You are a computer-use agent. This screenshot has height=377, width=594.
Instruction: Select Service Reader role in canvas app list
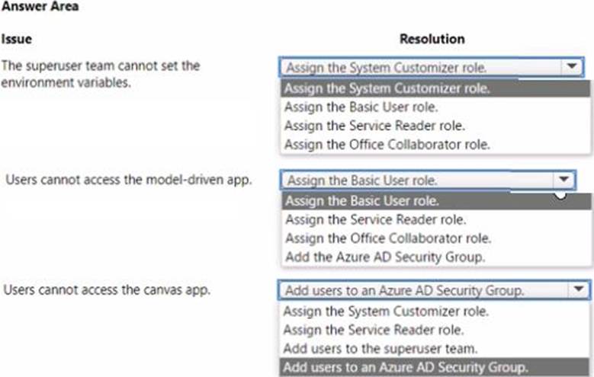point(374,330)
